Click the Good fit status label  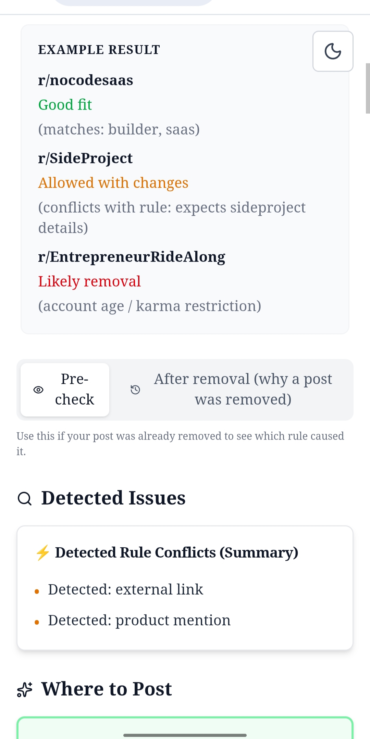(65, 105)
